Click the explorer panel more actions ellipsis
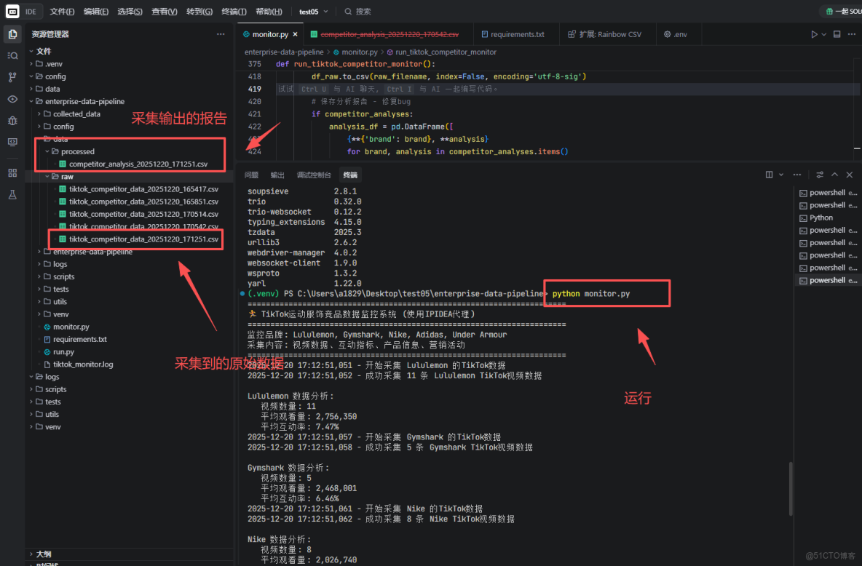Screen dimensions: 862x566 (221, 34)
